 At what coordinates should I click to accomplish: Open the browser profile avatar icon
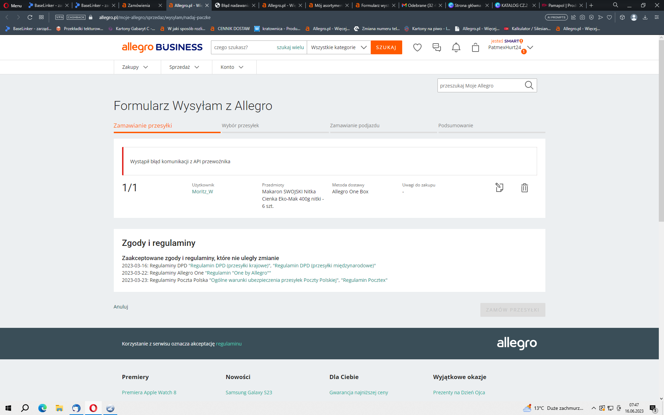[634, 17]
